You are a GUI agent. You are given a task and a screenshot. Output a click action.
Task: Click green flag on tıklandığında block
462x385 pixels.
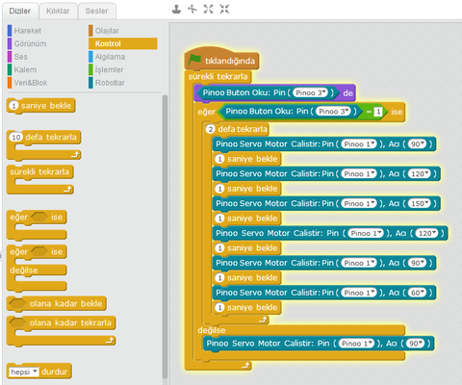[194, 60]
